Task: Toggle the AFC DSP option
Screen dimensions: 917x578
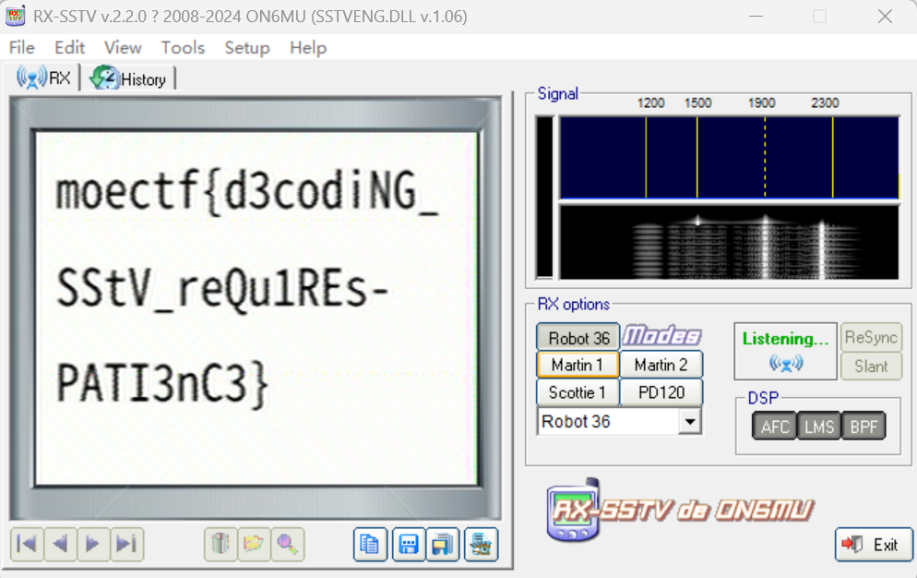Action: 775,426
